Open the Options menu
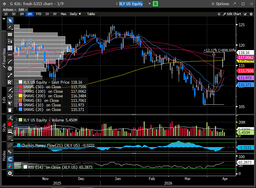The height and width of the screenshot is (188, 256). [220, 4]
